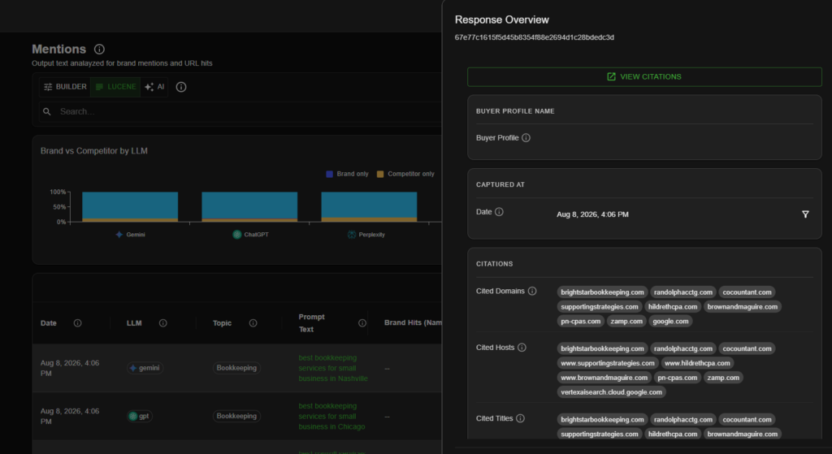Click the info icon next to Cited Titles
Screen dimensions: 832x454
(x=520, y=418)
